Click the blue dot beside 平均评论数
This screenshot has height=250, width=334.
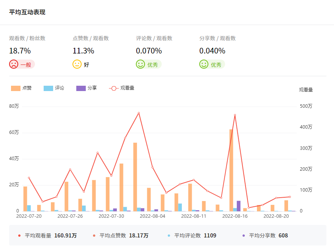click(169, 236)
